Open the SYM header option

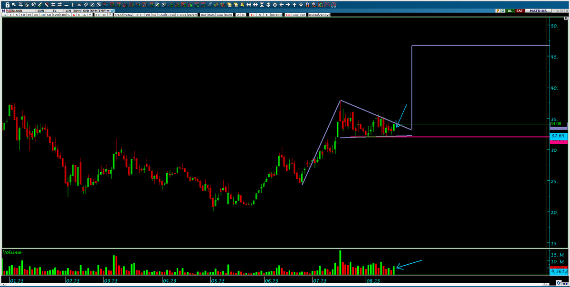click(x=94, y=10)
